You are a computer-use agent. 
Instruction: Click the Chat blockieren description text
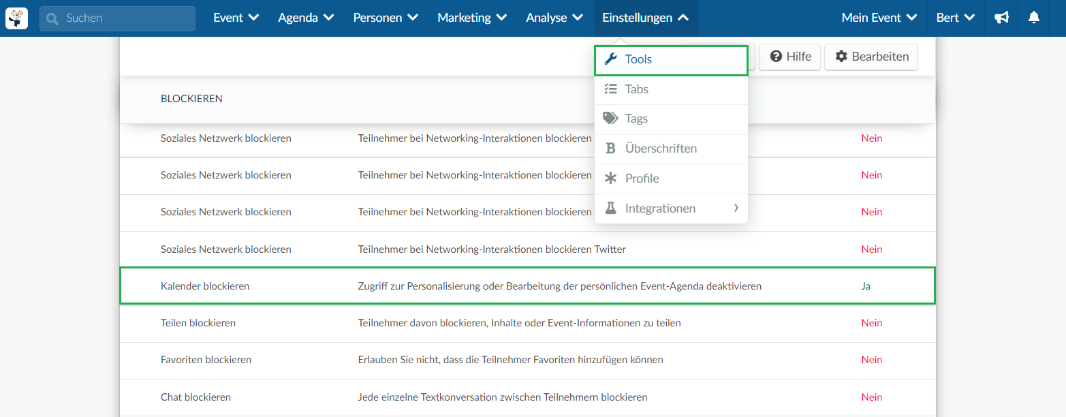503,397
